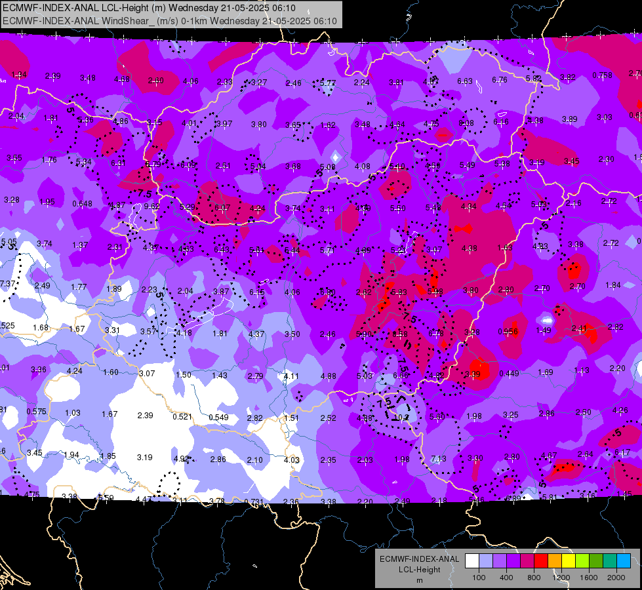This screenshot has height=590, width=642.
Task: Click the wind shear value 4.26
Action: coord(620,410)
